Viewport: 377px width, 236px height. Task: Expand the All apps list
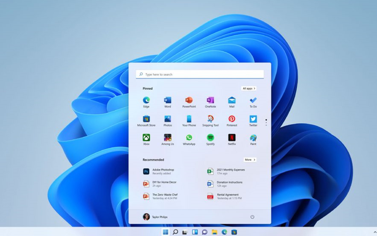[248, 88]
